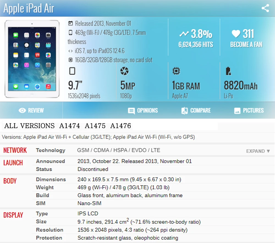
Task: Click the iPad Air product image
Action: (x=32, y=59)
